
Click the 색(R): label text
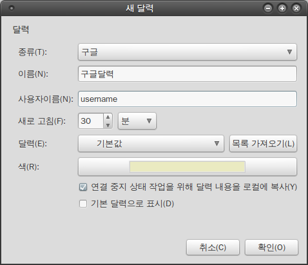point(29,167)
